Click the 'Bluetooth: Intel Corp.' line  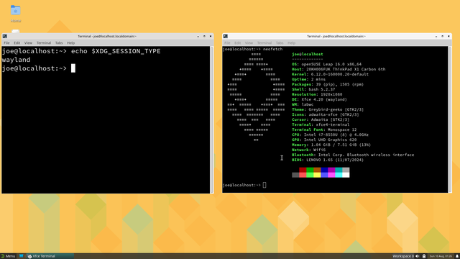click(353, 155)
